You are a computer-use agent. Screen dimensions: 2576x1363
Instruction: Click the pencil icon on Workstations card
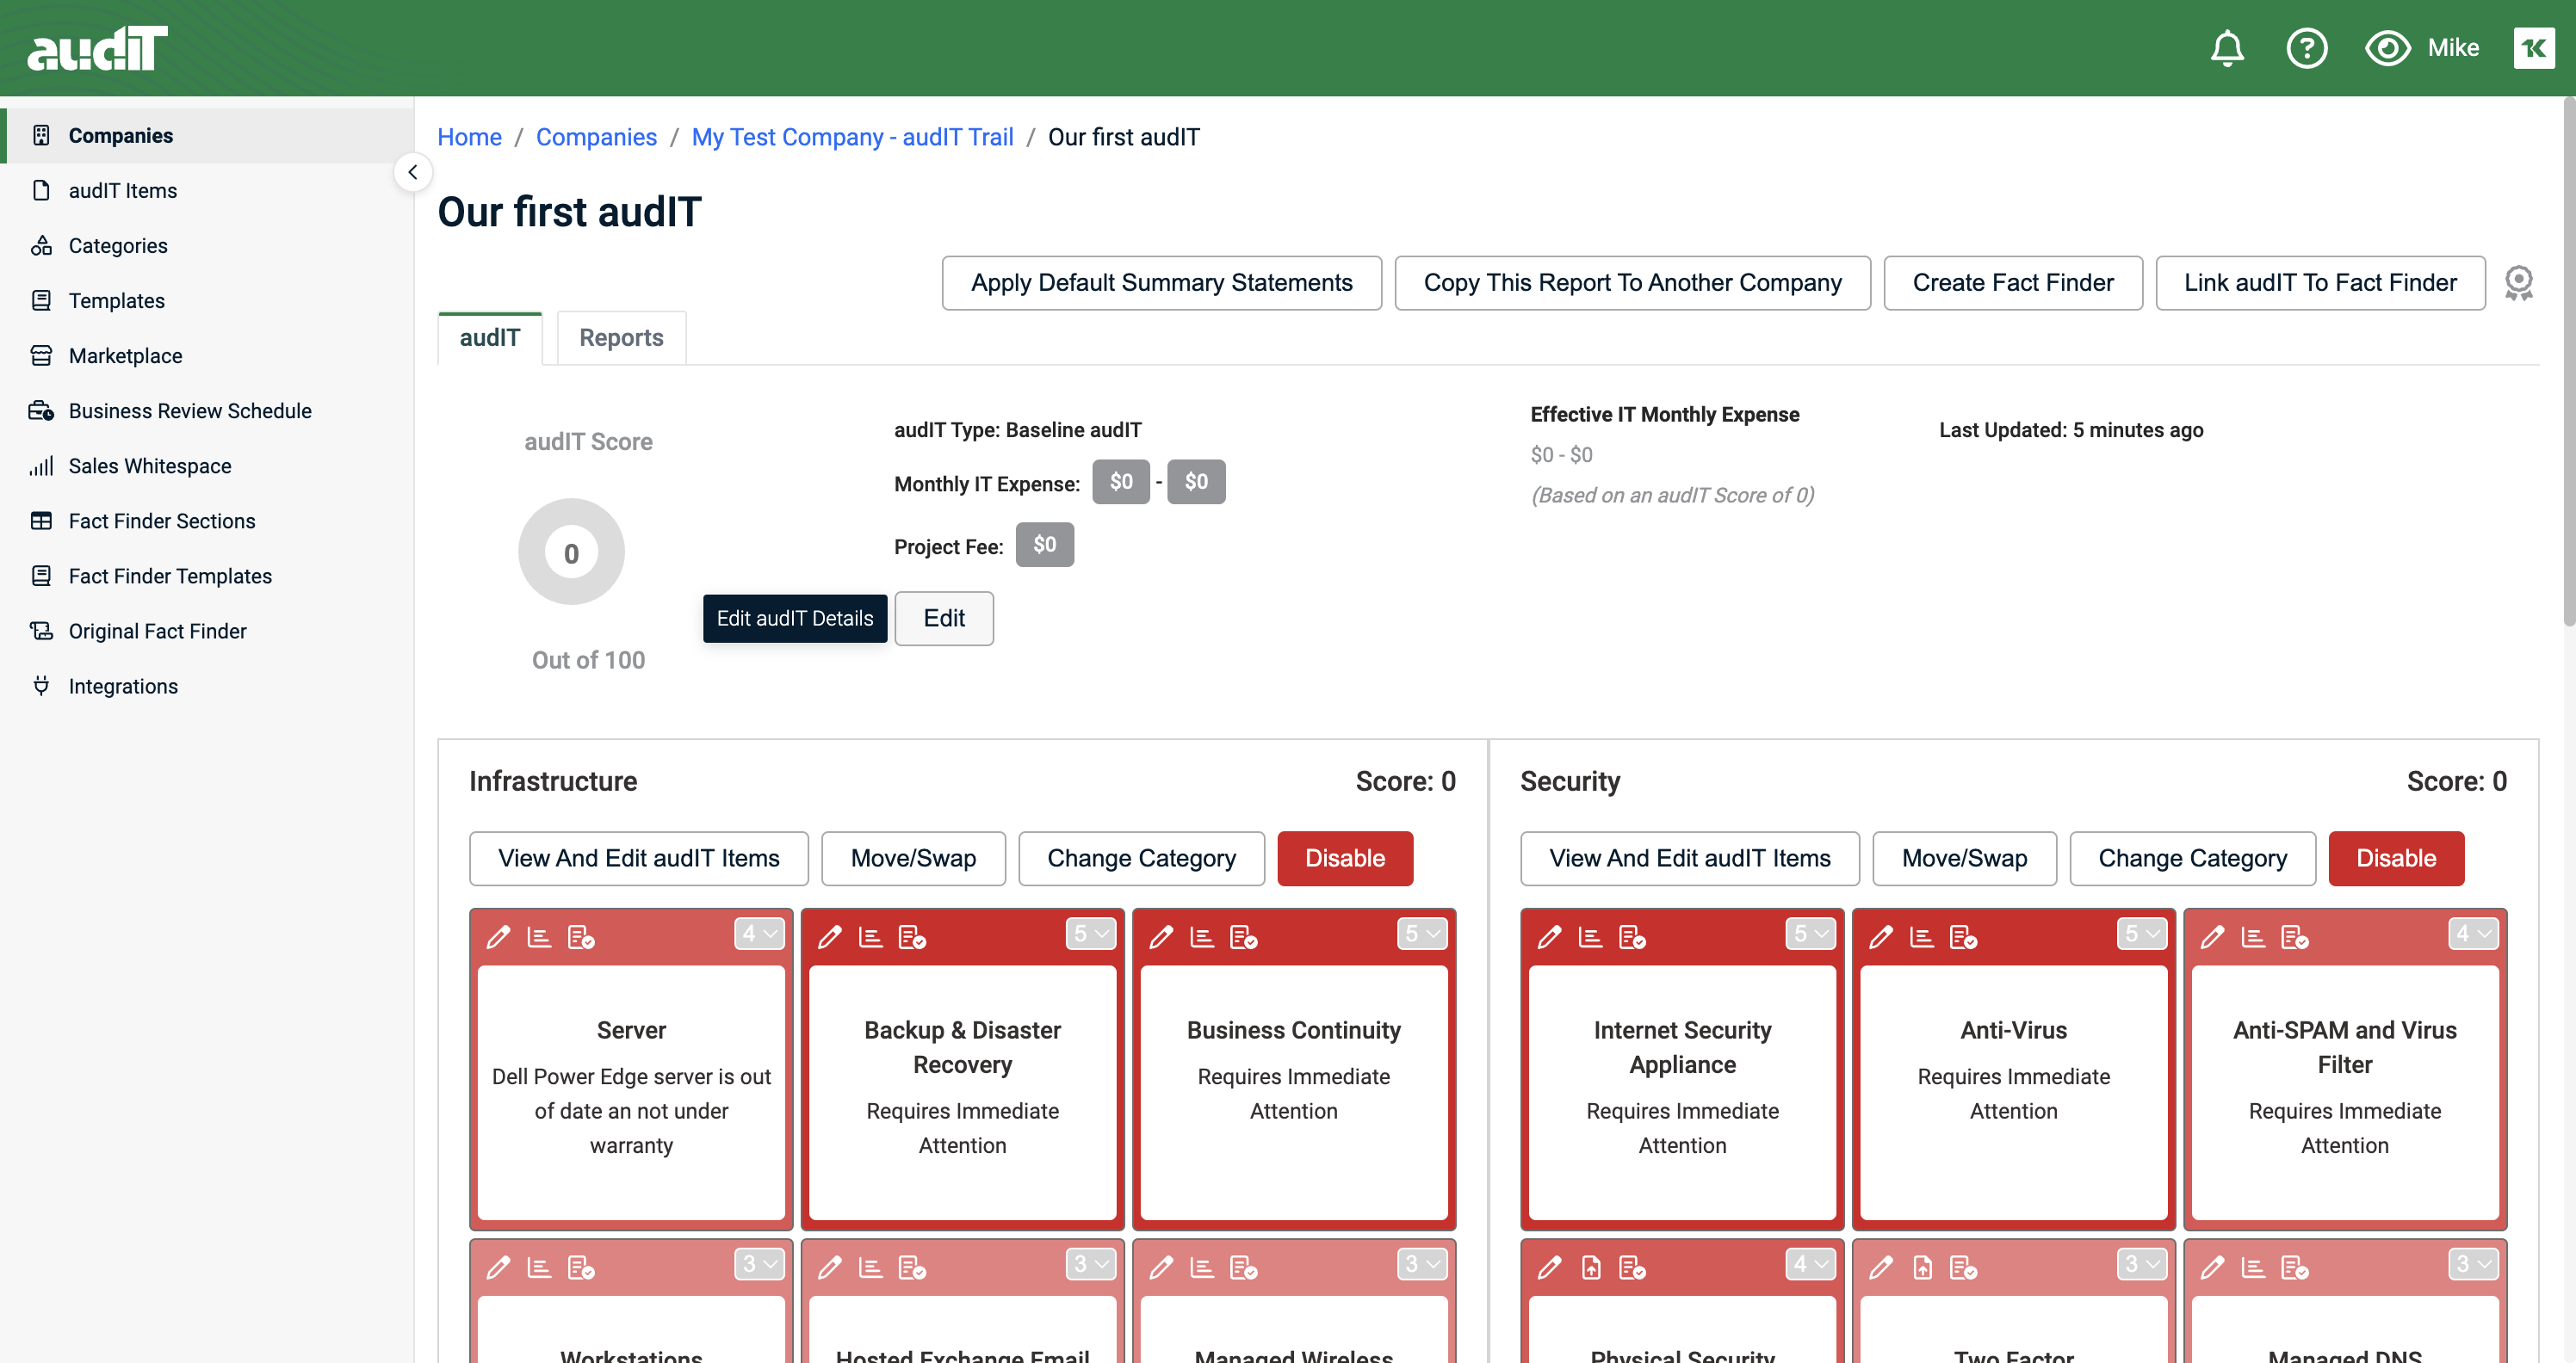(498, 1267)
